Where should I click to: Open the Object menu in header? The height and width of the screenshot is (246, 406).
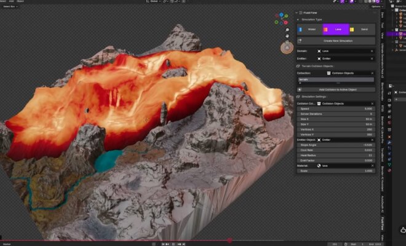click(20, 2)
